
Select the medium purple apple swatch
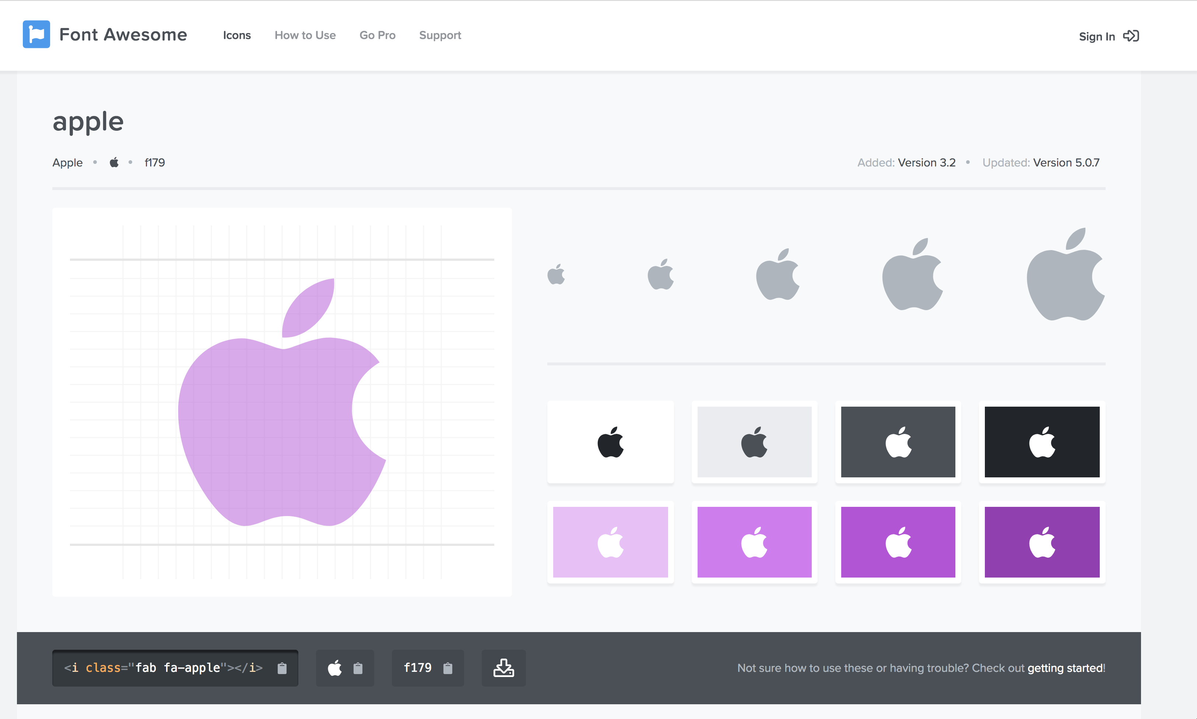click(x=898, y=542)
